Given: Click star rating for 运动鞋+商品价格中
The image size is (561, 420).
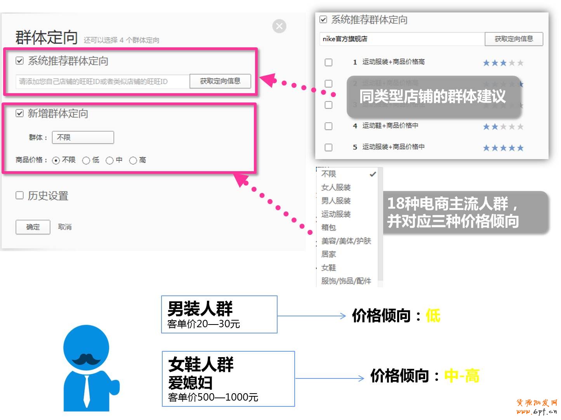Looking at the screenshot, I should (503, 127).
